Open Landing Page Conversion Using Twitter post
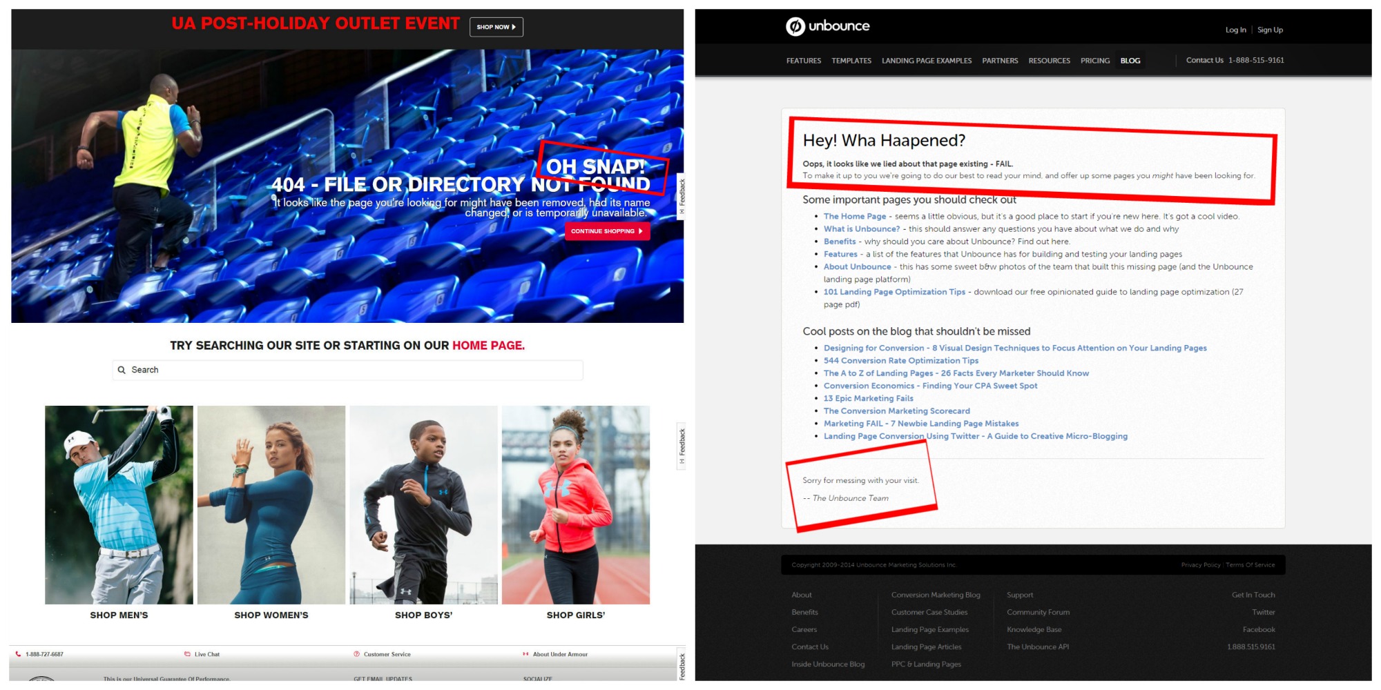The image size is (1381, 690). pyautogui.click(x=975, y=436)
